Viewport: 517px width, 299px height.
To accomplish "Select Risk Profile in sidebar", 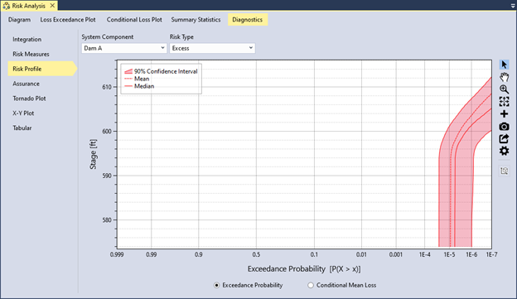I will coord(41,69).
